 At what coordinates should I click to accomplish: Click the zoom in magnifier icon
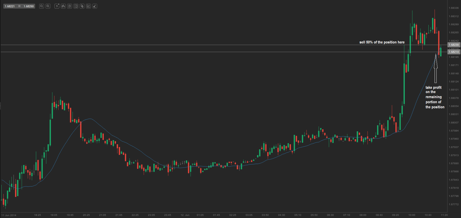coord(48,6)
